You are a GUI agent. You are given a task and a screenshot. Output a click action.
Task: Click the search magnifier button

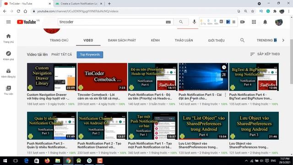click(181, 22)
